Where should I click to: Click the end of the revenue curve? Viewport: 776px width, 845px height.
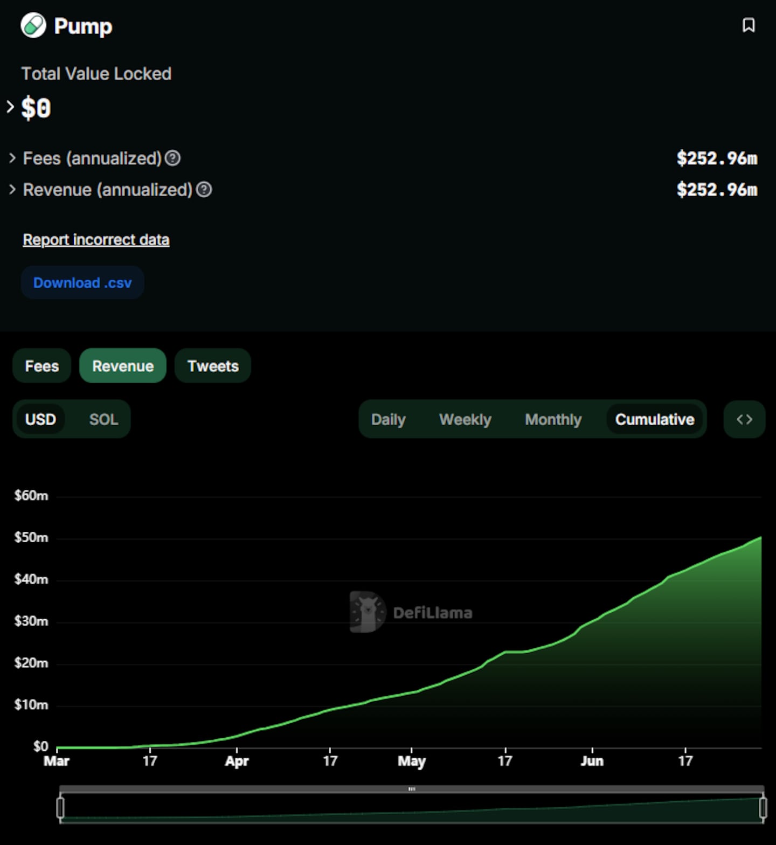click(x=760, y=537)
